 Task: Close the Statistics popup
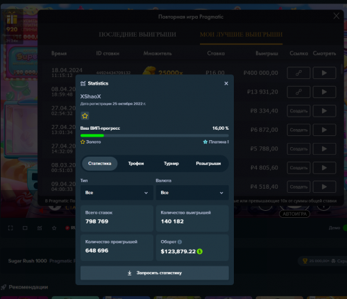point(226,83)
